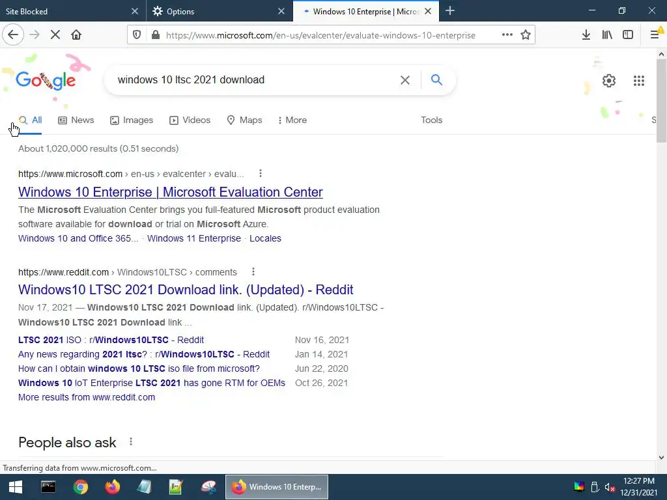Open Google quick settings gear

tap(609, 80)
